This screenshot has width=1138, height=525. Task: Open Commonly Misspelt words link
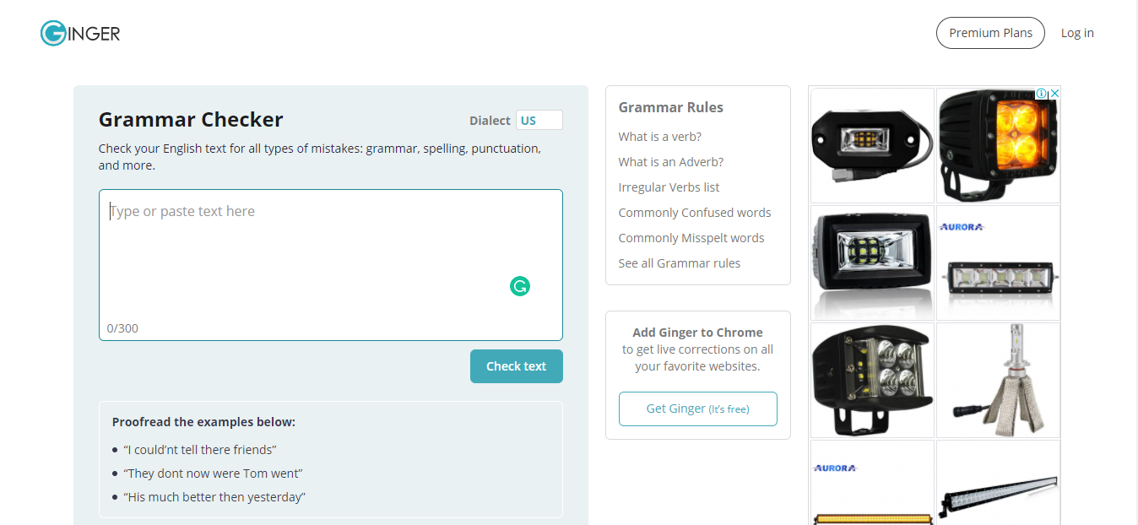coord(691,238)
